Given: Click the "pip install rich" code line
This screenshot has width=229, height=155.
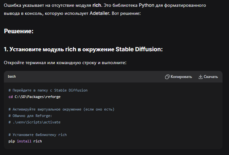Looking at the screenshot, I should pyautogui.click(x=25, y=141).
